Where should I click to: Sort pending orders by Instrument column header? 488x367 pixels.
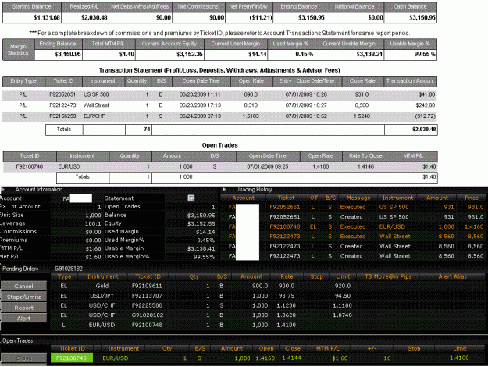click(x=103, y=276)
